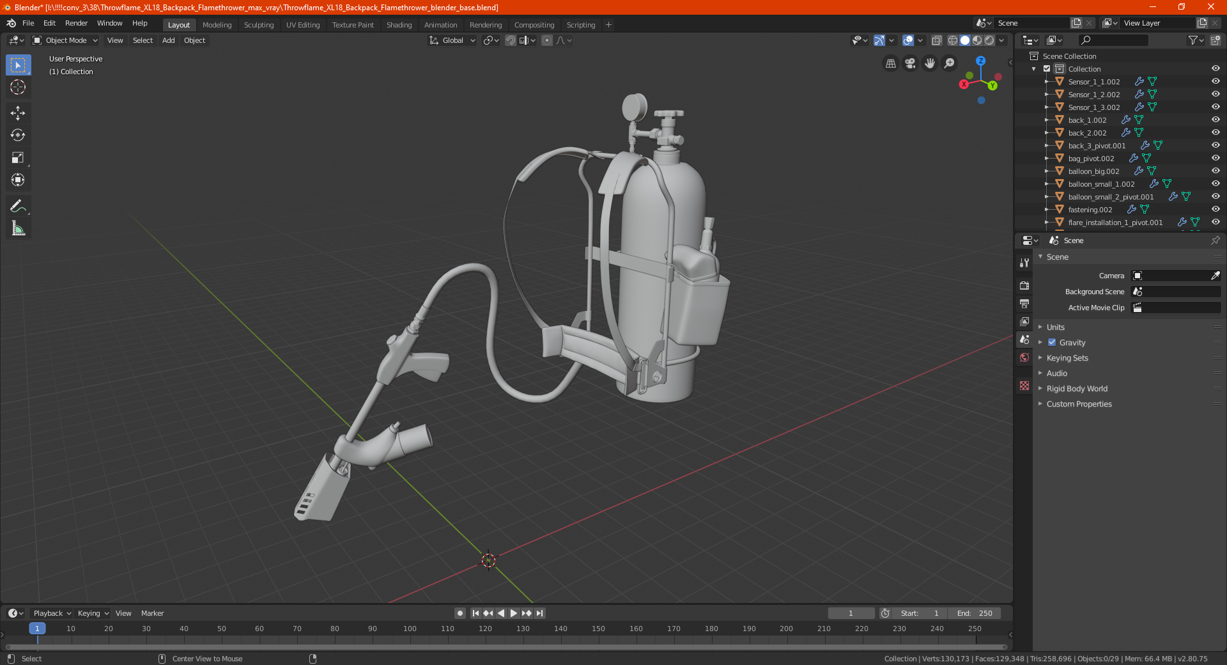Choose the Move tool

(x=18, y=113)
